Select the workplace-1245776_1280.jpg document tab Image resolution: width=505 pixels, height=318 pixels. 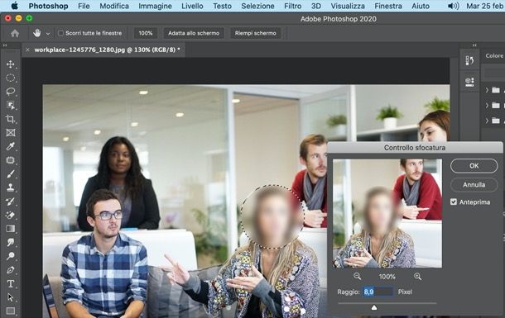(x=107, y=50)
